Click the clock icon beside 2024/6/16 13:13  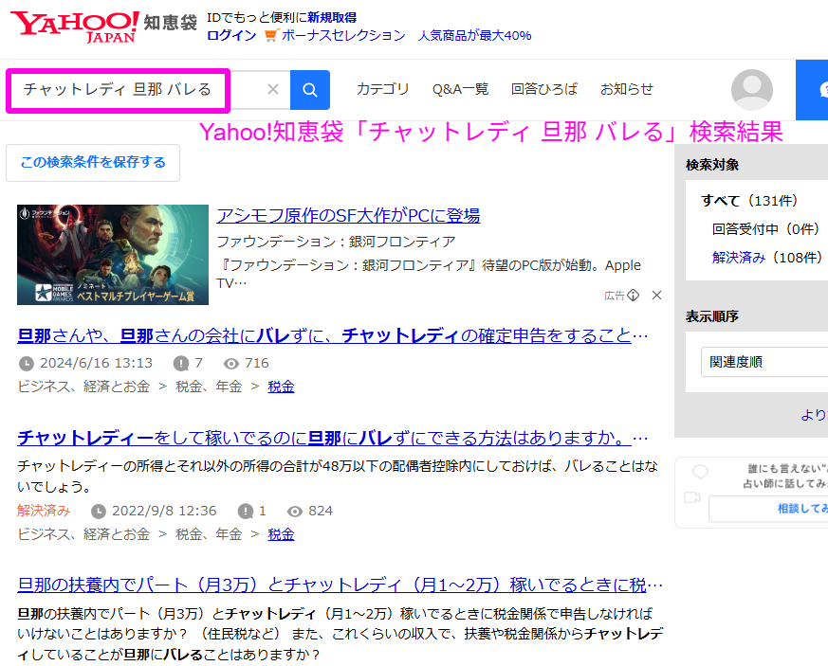[26, 364]
